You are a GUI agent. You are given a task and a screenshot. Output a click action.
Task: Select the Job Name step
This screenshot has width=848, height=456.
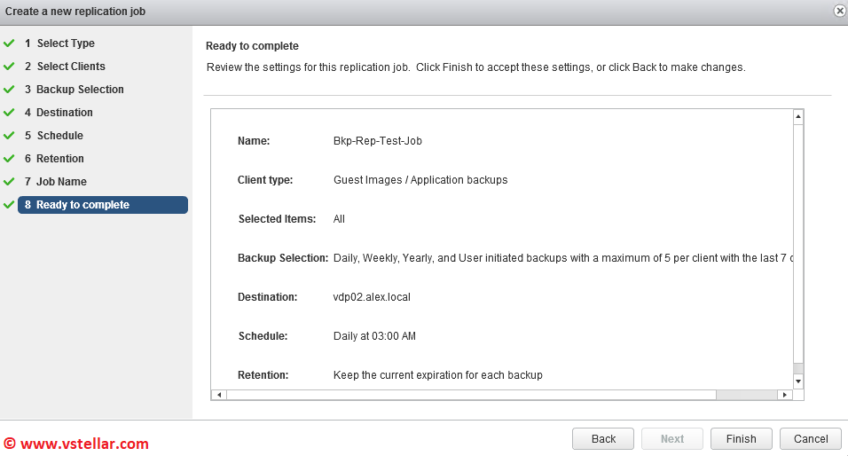61,182
